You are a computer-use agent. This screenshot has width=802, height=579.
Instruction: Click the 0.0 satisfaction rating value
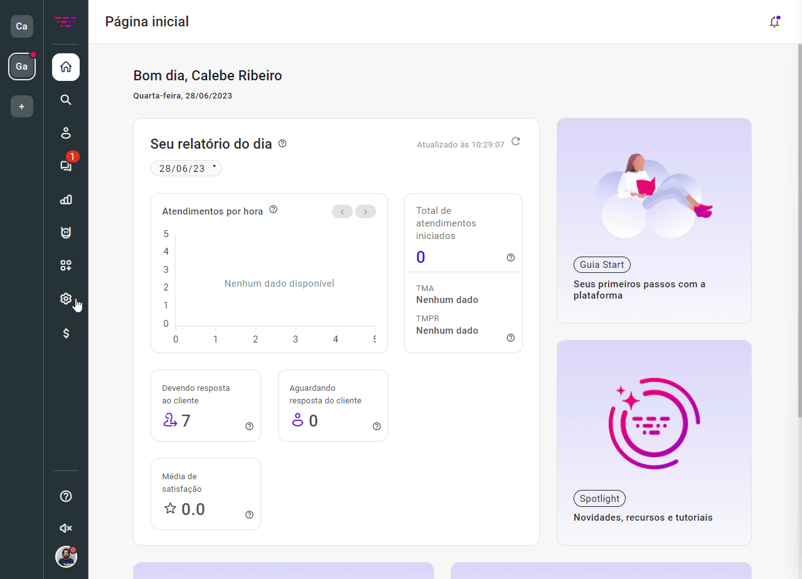click(x=193, y=509)
